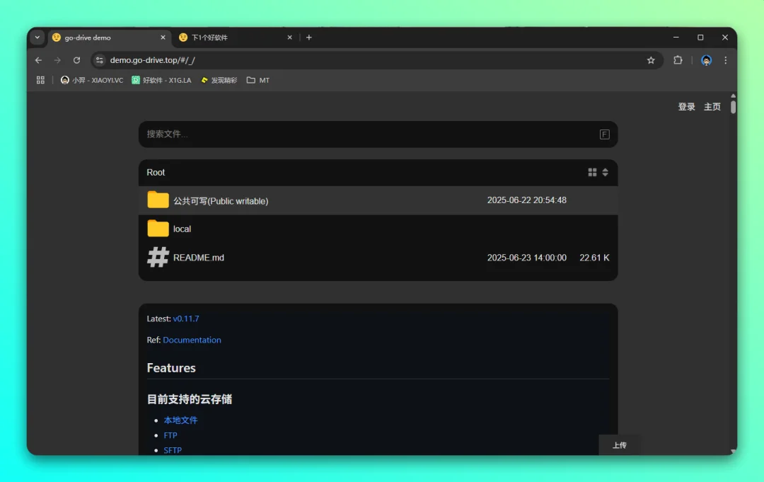764x482 pixels.
Task: Reload the current page
Action: pos(76,60)
